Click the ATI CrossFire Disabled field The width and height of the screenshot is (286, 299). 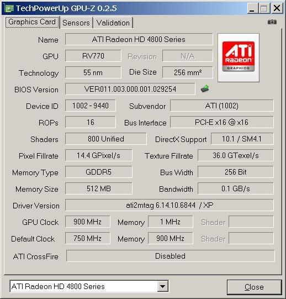(x=171, y=256)
